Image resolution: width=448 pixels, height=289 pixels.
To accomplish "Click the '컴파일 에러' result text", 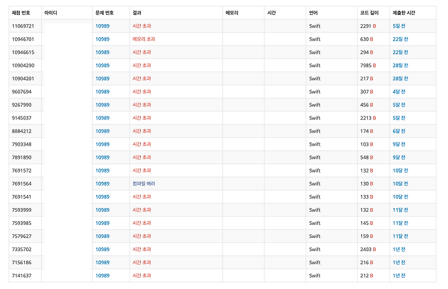I will click(x=144, y=184).
